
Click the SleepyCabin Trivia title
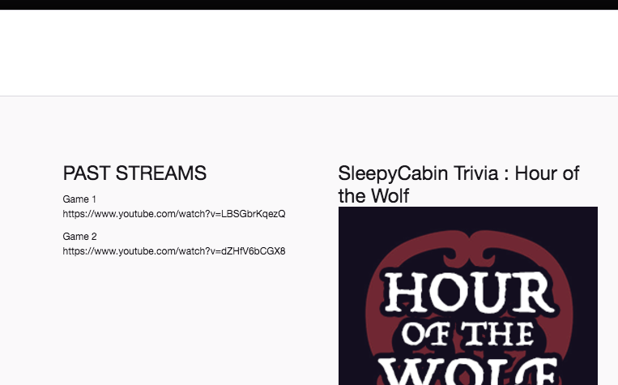tap(458, 185)
